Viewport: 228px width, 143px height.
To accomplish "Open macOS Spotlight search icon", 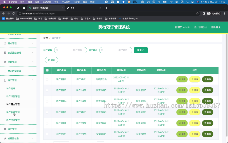I will (187, 2).
